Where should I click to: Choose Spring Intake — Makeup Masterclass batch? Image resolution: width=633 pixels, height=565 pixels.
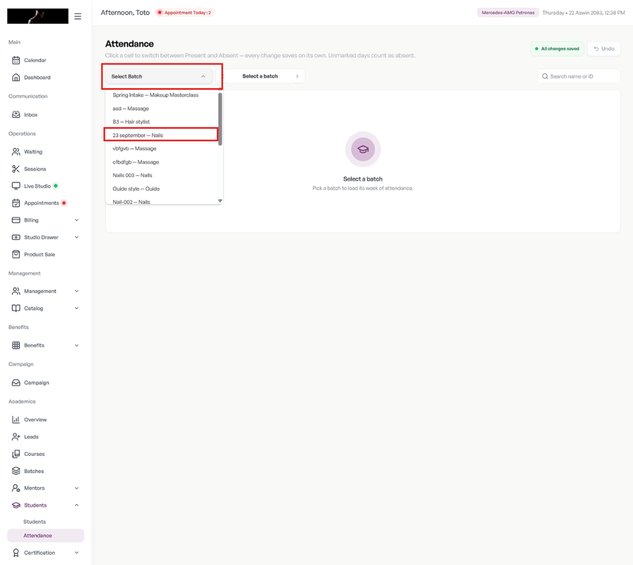[162, 96]
